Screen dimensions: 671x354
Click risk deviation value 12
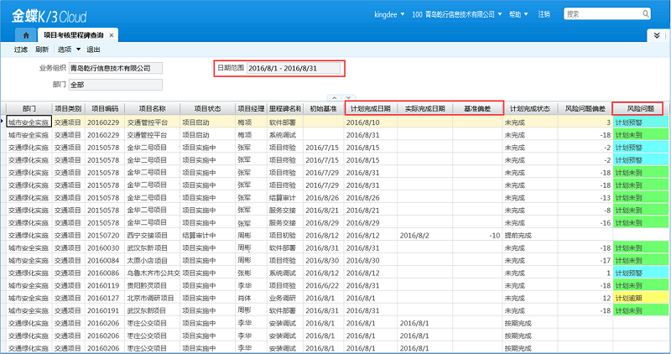click(585, 298)
